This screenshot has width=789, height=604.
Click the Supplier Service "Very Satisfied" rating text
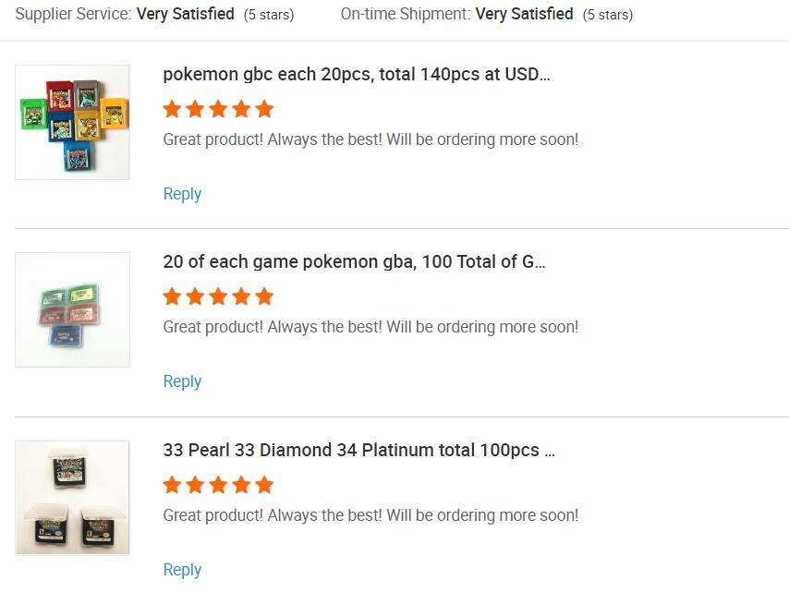[x=186, y=15]
